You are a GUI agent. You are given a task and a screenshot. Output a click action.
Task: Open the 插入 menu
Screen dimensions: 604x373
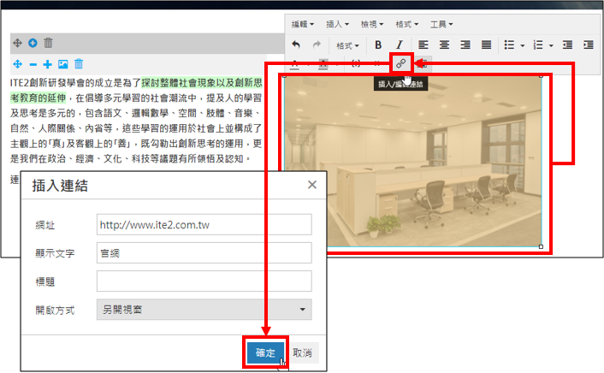337,24
